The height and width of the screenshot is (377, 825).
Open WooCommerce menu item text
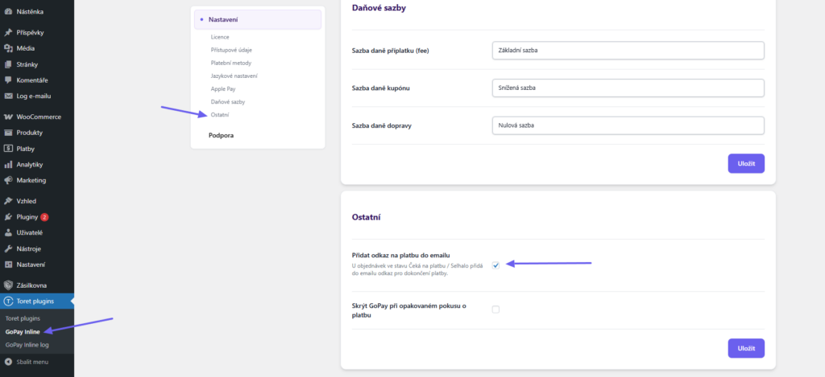[x=39, y=117]
